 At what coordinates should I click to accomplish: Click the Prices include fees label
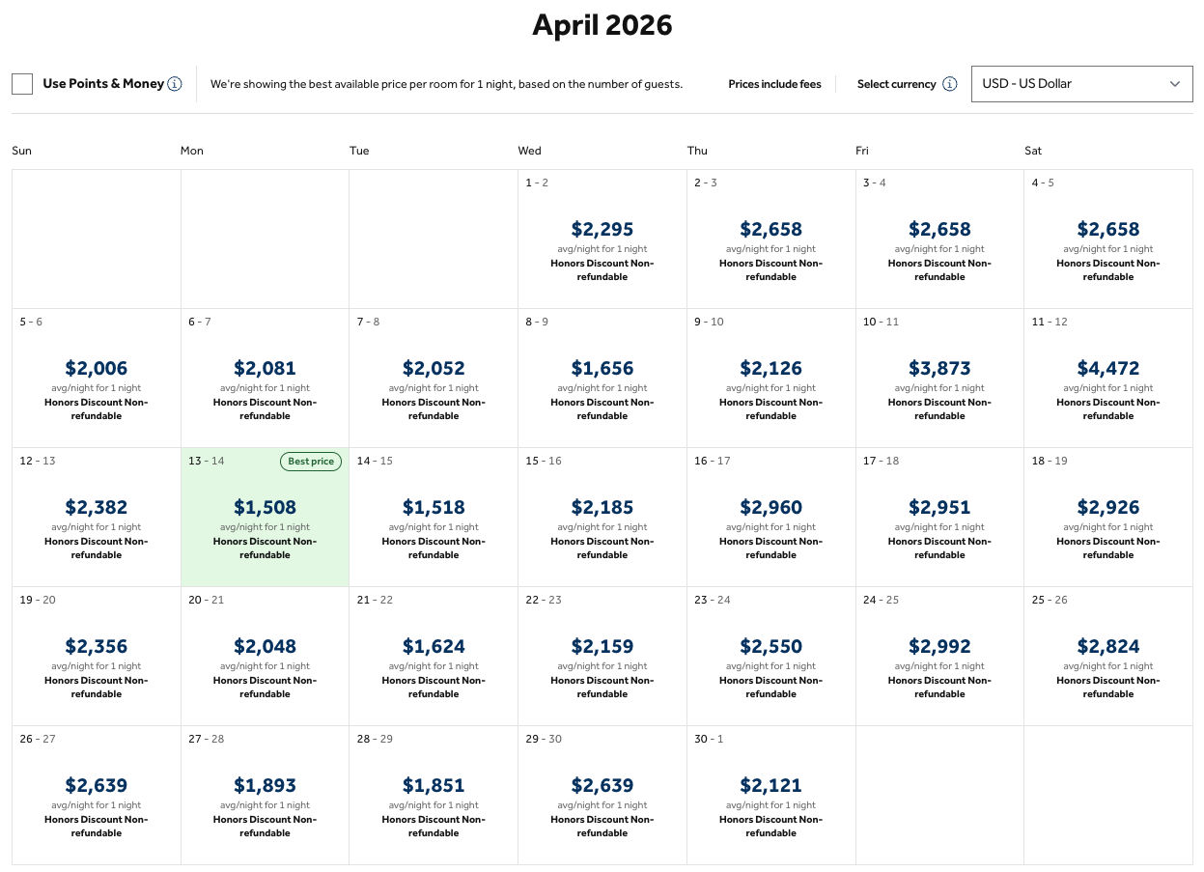(x=774, y=84)
